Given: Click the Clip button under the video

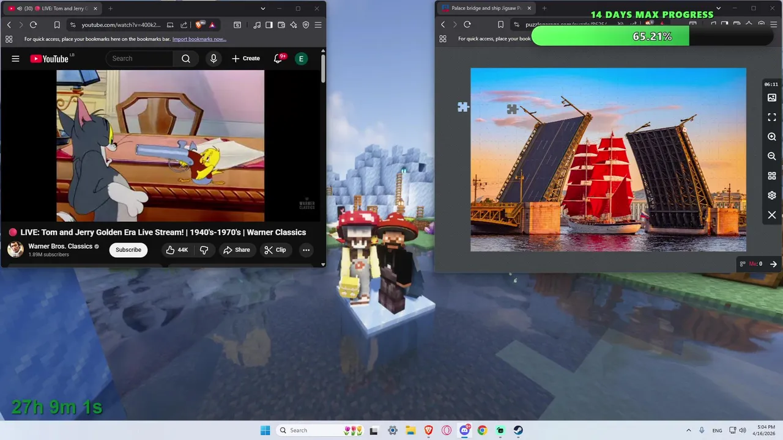Looking at the screenshot, I should tap(275, 249).
